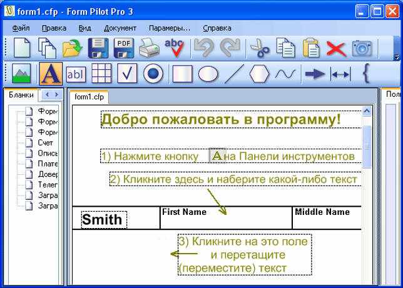Select the table grid tool
This screenshot has width=403, height=288.
(x=101, y=74)
